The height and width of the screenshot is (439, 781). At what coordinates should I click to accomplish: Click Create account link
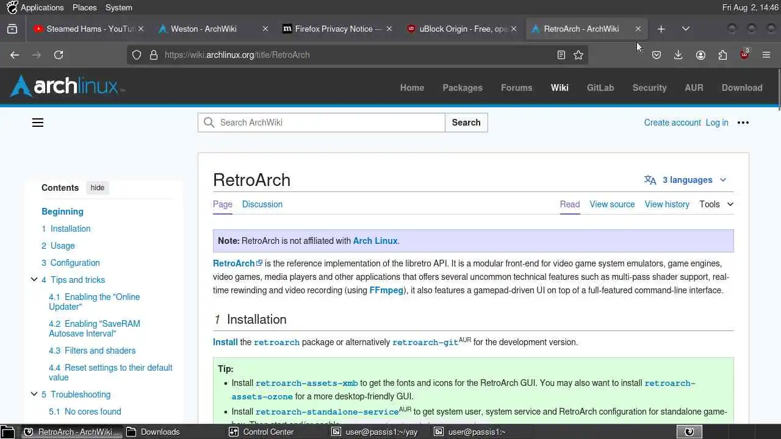point(672,123)
